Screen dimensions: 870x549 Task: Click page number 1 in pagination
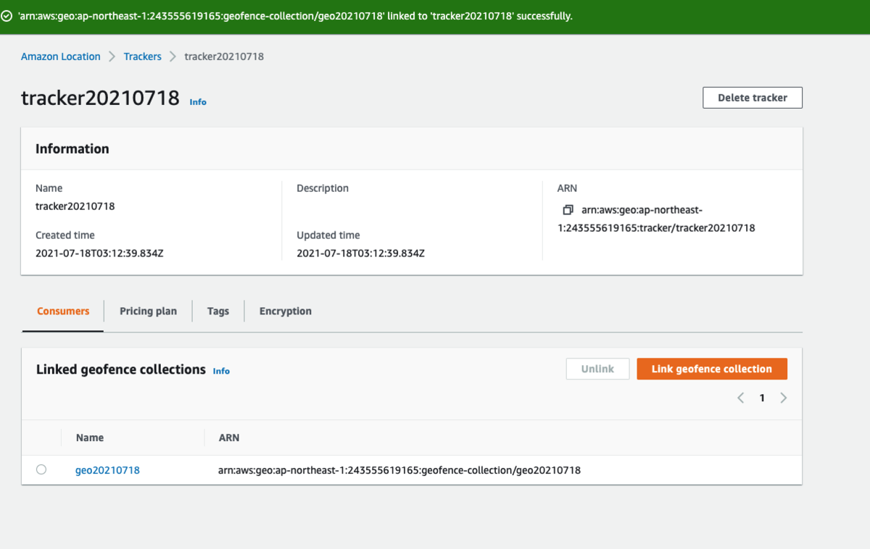(762, 398)
